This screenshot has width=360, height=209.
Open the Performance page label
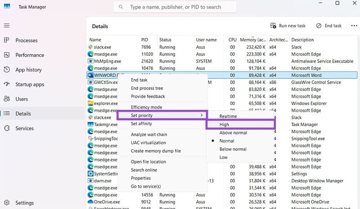30,55
